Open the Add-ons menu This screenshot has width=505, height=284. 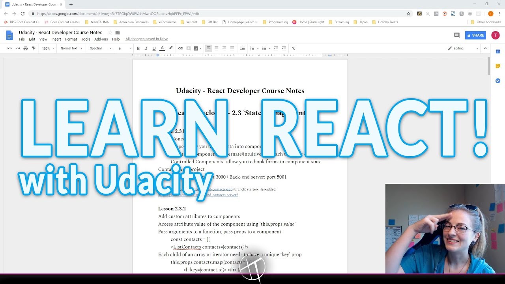(101, 39)
